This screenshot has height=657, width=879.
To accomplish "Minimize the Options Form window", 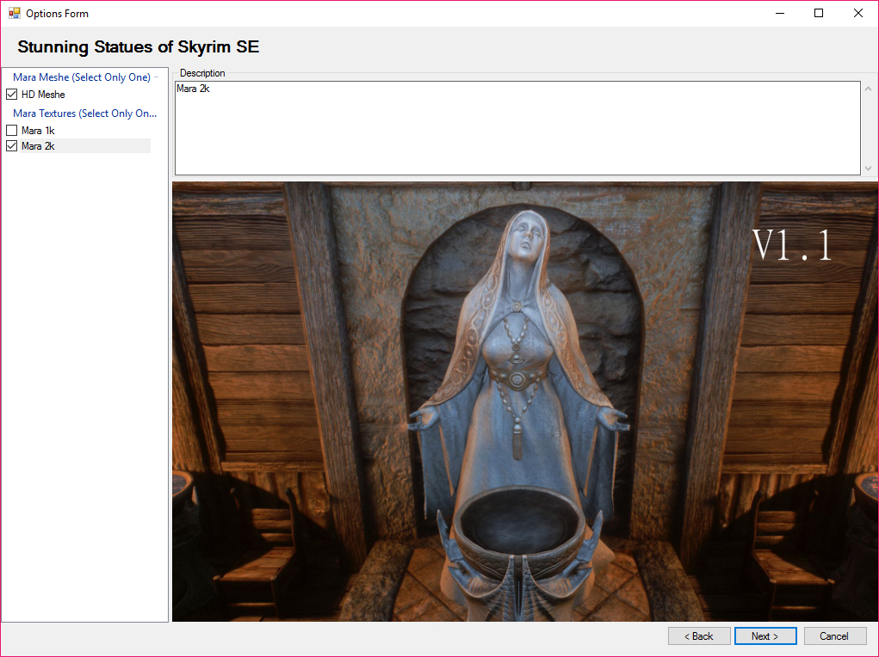I will click(780, 13).
